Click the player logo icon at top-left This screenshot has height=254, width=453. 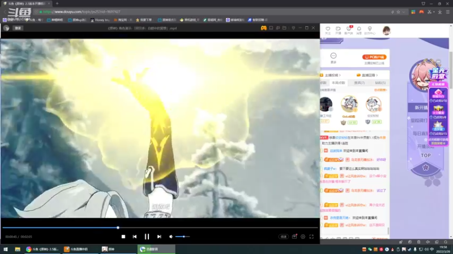(6, 28)
